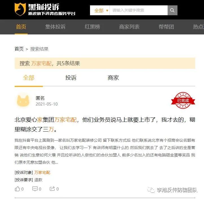Switch to the 商家 results tab
This screenshot has height=199, width=204.
click(113, 78)
